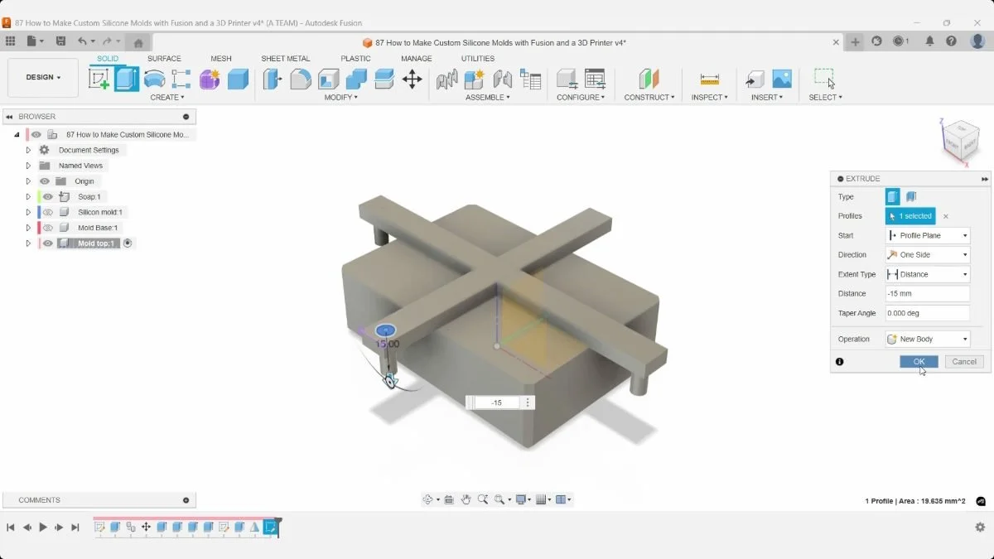This screenshot has height=559, width=994.
Task: Switch to the SHEET METAL tab
Action: pos(285,59)
